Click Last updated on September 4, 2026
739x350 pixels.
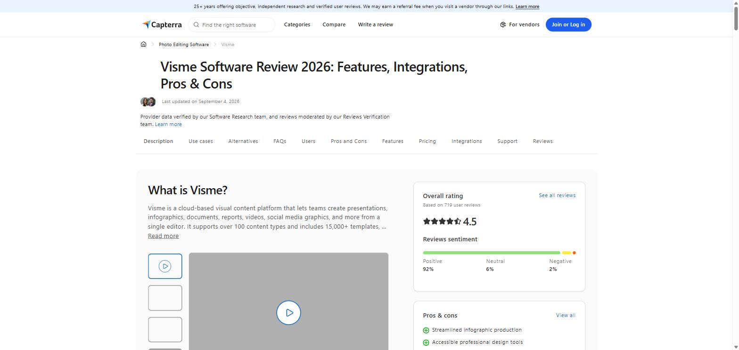[201, 102]
